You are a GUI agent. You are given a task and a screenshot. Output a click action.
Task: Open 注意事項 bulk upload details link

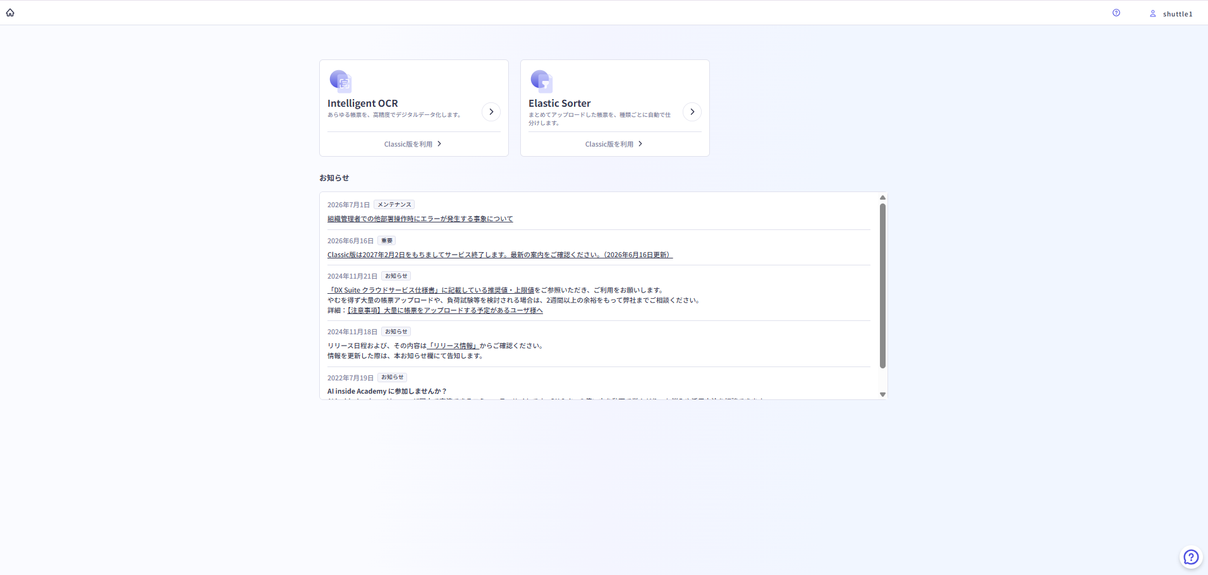pyautogui.click(x=445, y=310)
